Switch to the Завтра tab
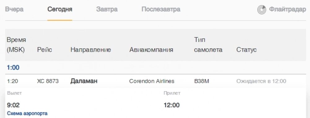The width and height of the screenshot is (310, 118). [107, 9]
